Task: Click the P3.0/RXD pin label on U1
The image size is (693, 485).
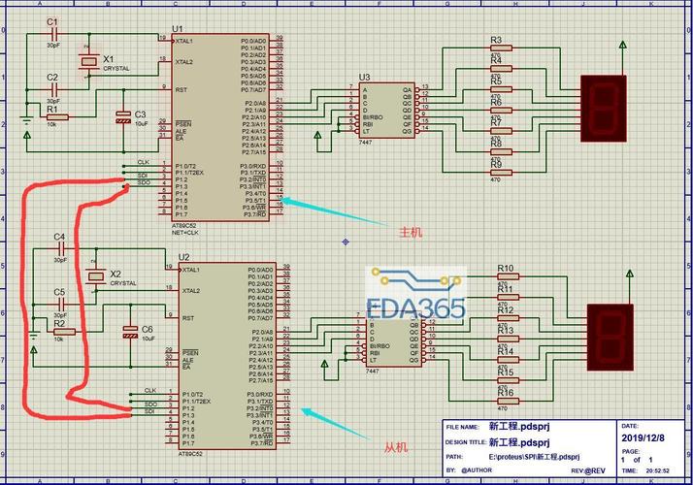Action: [253, 166]
